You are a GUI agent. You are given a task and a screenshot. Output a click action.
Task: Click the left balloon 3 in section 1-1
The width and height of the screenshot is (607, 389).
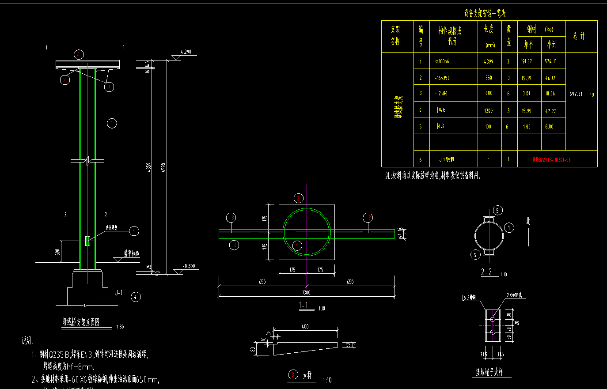click(231, 217)
